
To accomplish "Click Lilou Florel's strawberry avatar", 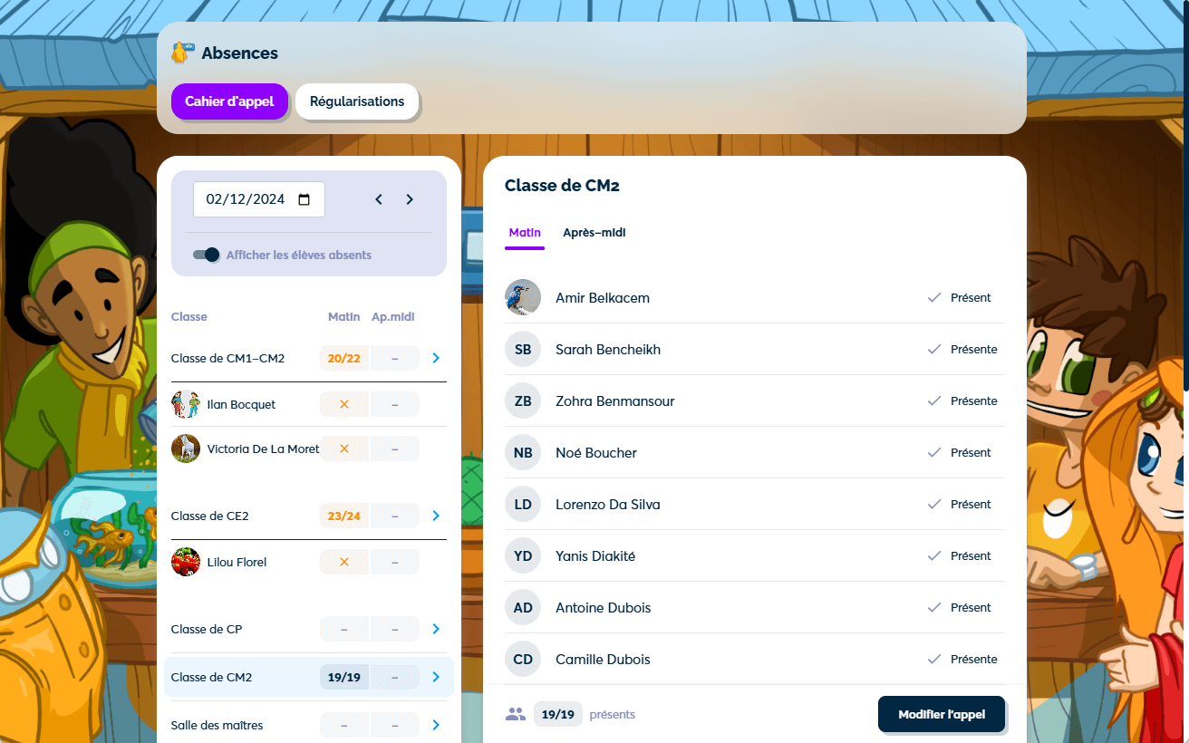I will [x=186, y=562].
